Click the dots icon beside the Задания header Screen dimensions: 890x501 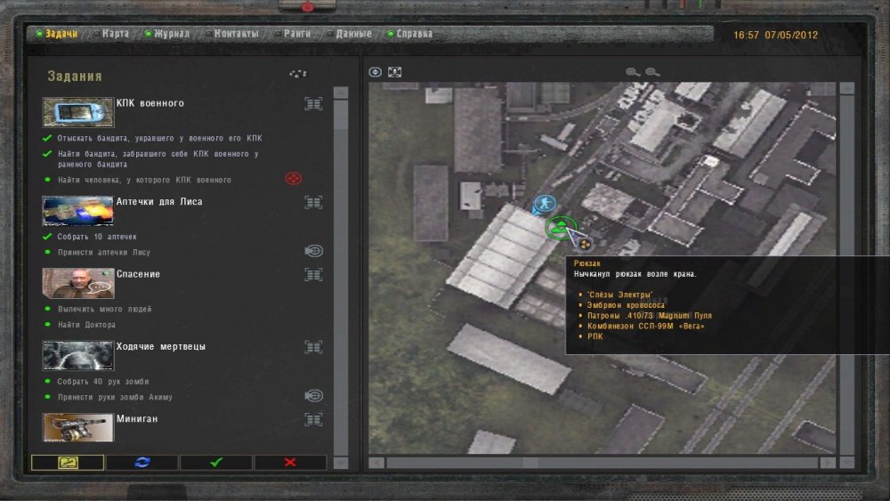pos(298,74)
